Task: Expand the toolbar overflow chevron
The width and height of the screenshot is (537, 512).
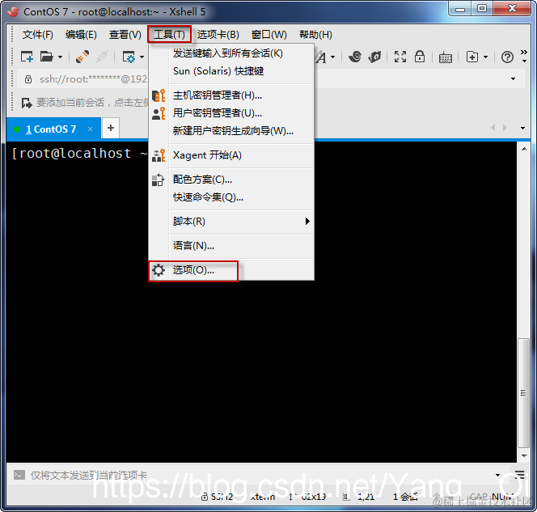Action: coord(524,56)
